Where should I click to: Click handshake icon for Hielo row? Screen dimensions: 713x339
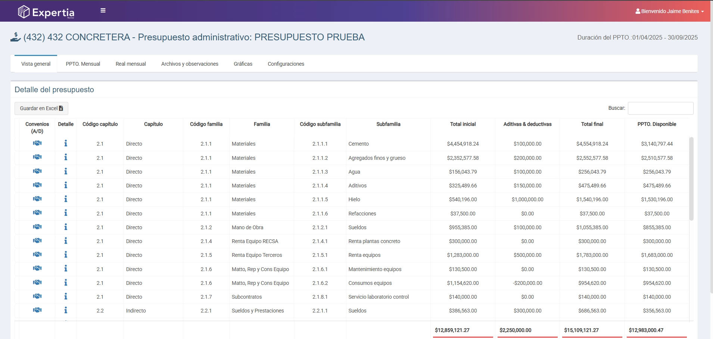coord(37,199)
